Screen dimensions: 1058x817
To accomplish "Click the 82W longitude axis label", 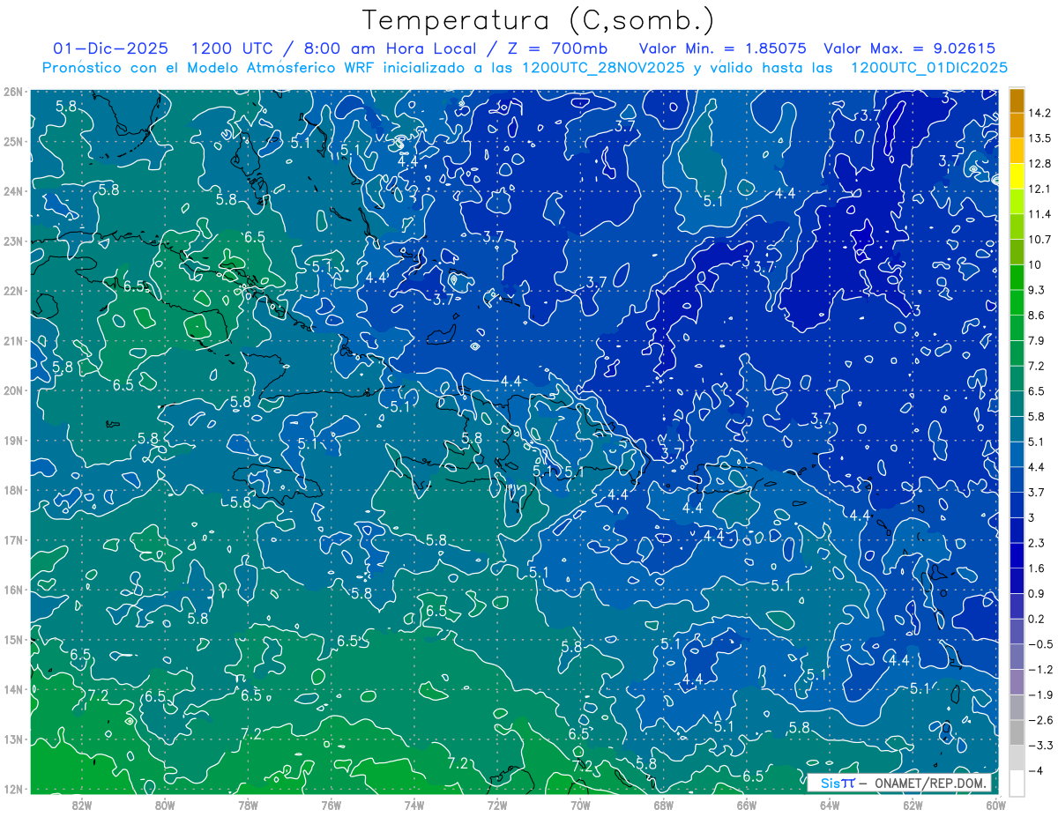I will (x=81, y=805).
